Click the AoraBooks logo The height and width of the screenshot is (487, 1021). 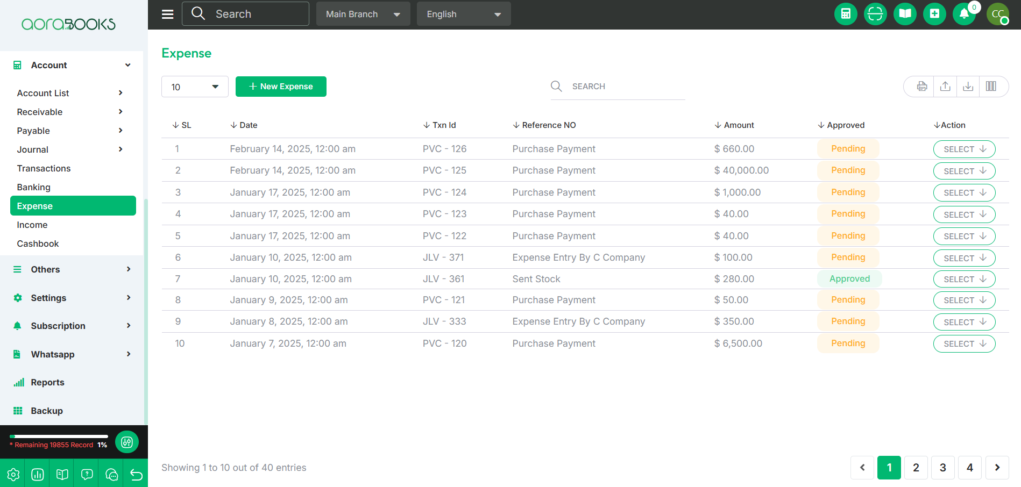point(68,24)
